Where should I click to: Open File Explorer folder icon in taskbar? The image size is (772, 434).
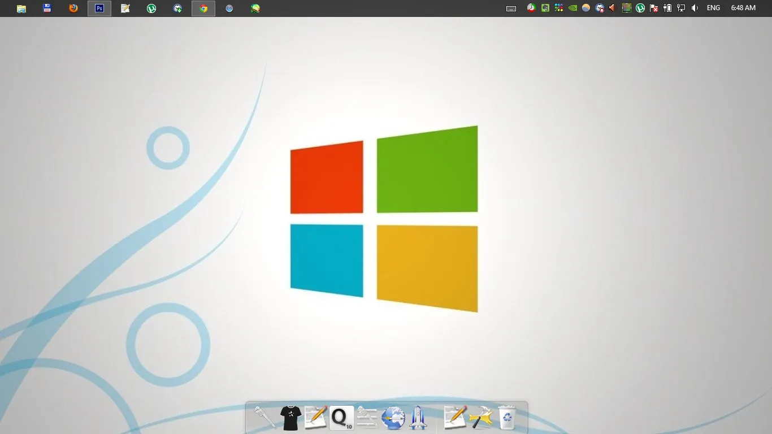point(21,8)
